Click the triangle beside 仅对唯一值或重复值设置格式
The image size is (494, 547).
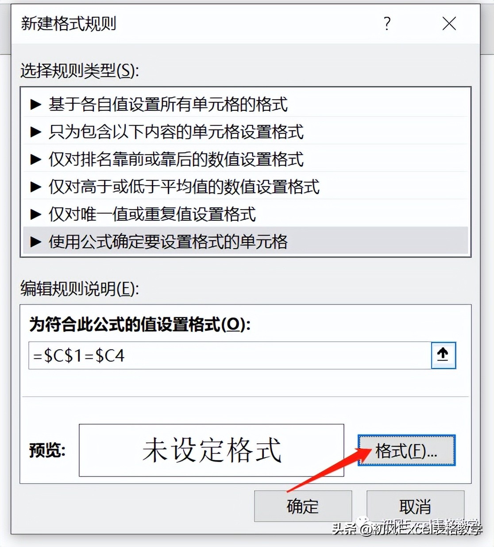pos(35,215)
